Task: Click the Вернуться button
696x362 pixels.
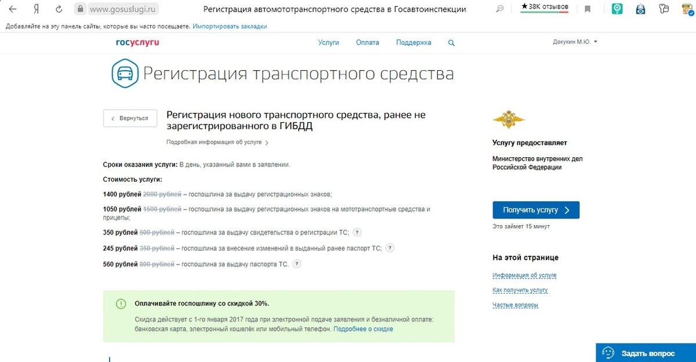Action: (130, 118)
